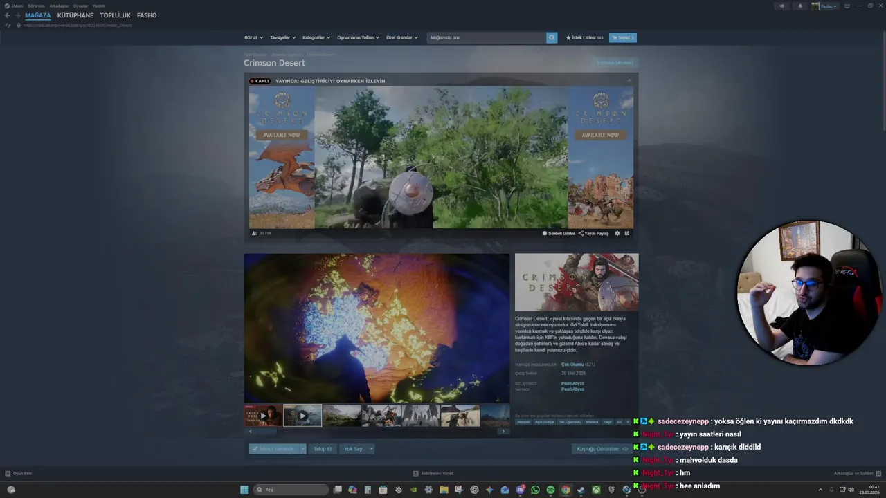Open the Steam menu

(15, 6)
